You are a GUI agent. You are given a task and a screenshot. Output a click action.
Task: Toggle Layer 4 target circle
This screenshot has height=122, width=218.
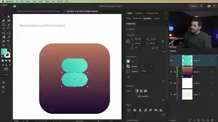pos(213,60)
